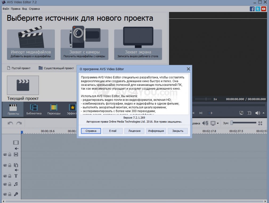Click the timeline horizontal scrollbar right arrow
The height and width of the screenshot is (203, 269).
coord(266,201)
